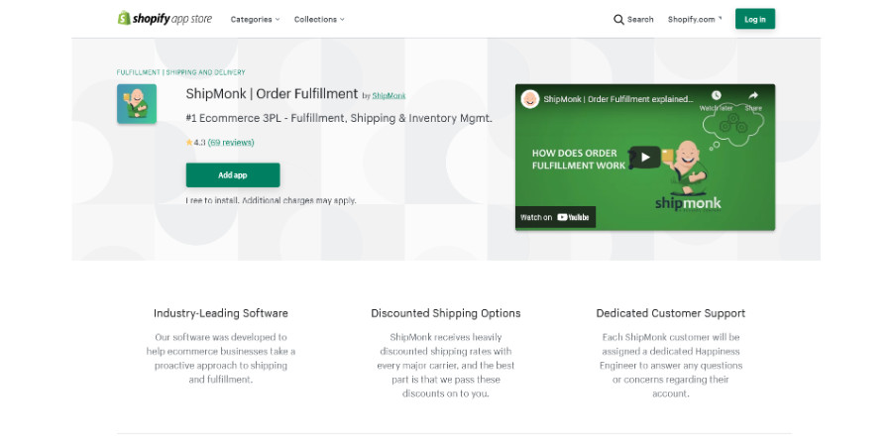Click the 4.3 rating value
Image resolution: width=892 pixels, height=448 pixels.
click(199, 143)
